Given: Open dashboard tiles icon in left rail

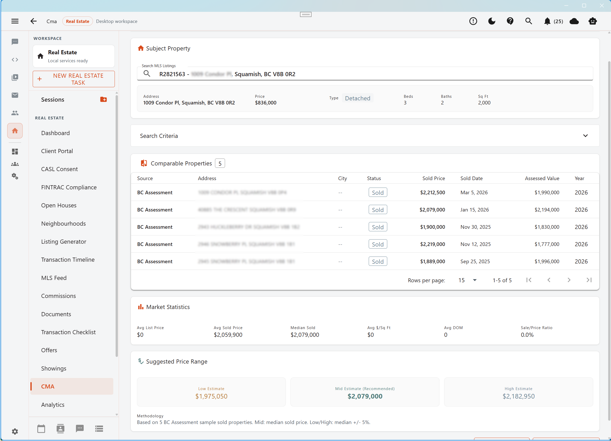Looking at the screenshot, I should [x=15, y=152].
